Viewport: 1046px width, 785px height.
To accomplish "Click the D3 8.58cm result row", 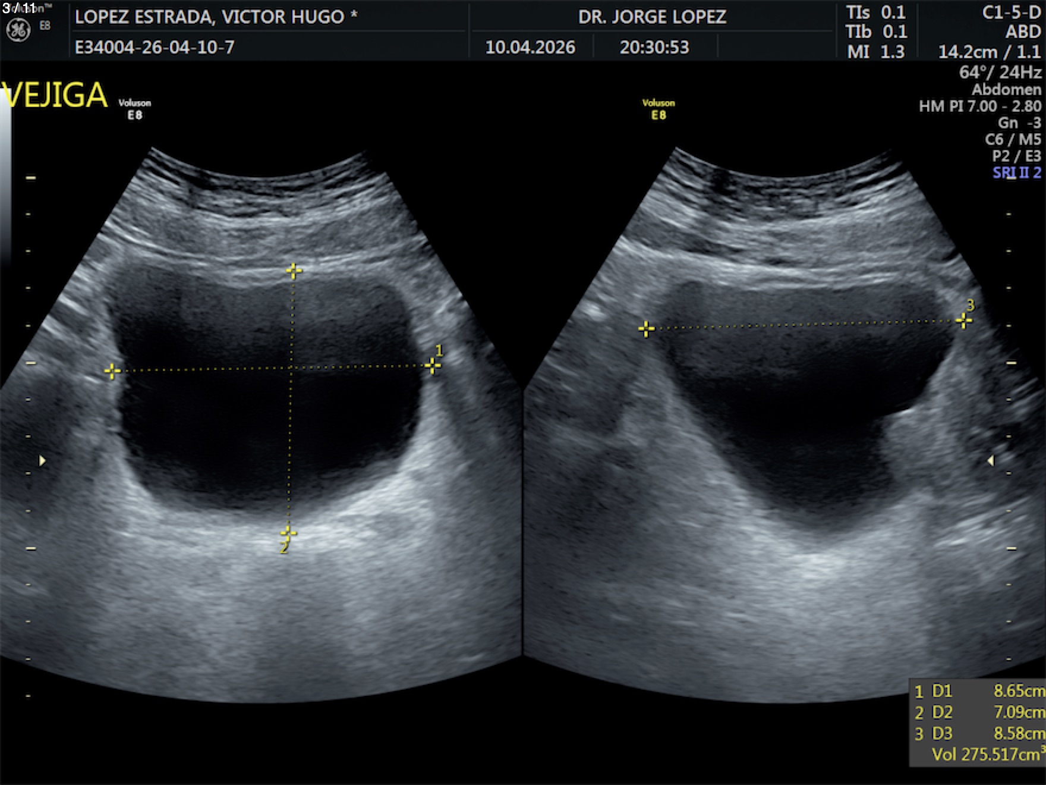I will (978, 734).
